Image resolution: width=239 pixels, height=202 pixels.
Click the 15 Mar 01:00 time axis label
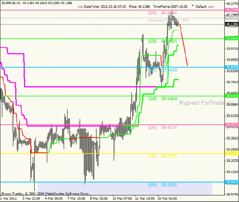[167, 199]
